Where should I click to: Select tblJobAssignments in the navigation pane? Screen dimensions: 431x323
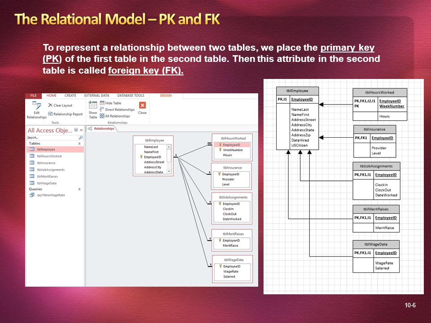[55, 170]
